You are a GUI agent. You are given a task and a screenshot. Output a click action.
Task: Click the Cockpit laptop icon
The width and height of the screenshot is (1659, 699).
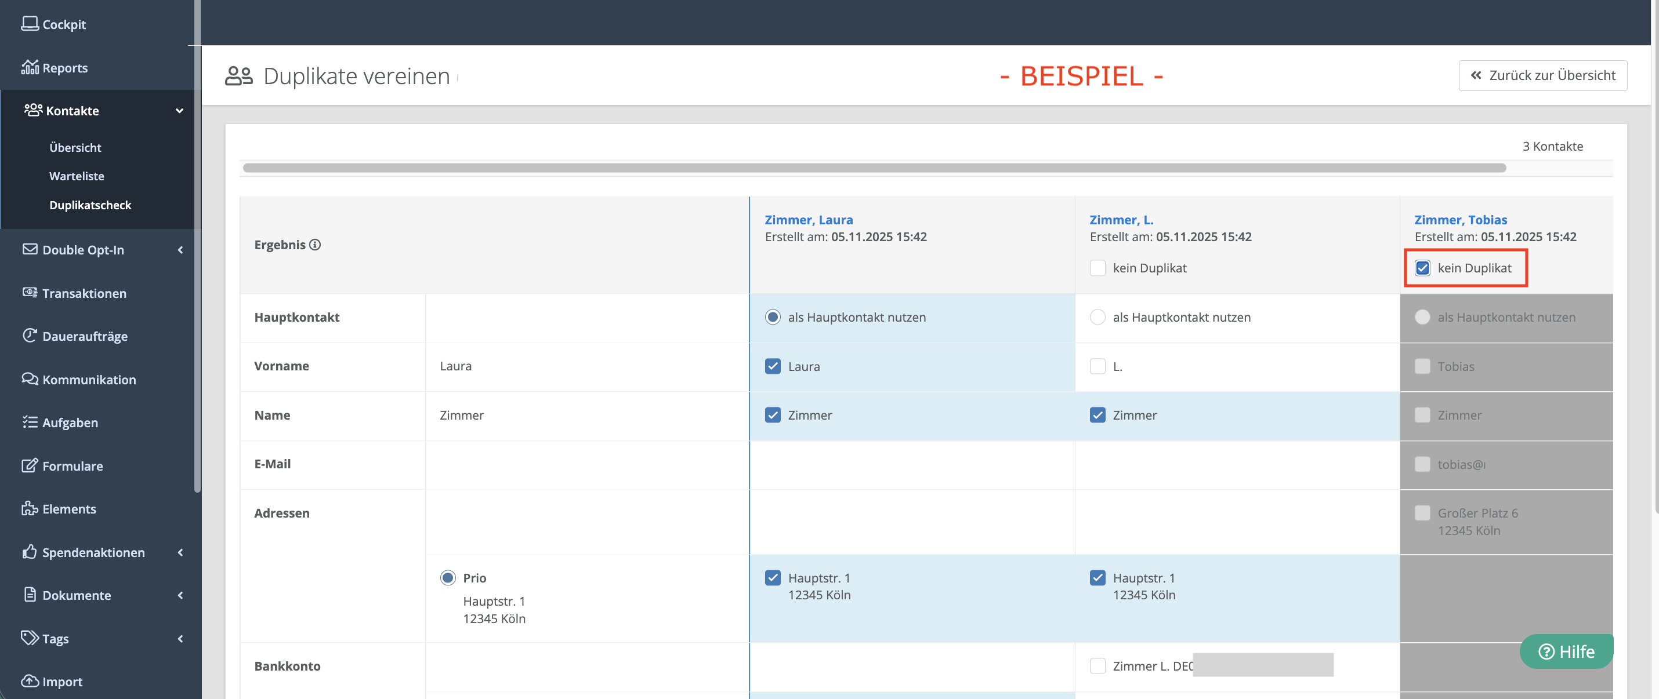pos(30,24)
